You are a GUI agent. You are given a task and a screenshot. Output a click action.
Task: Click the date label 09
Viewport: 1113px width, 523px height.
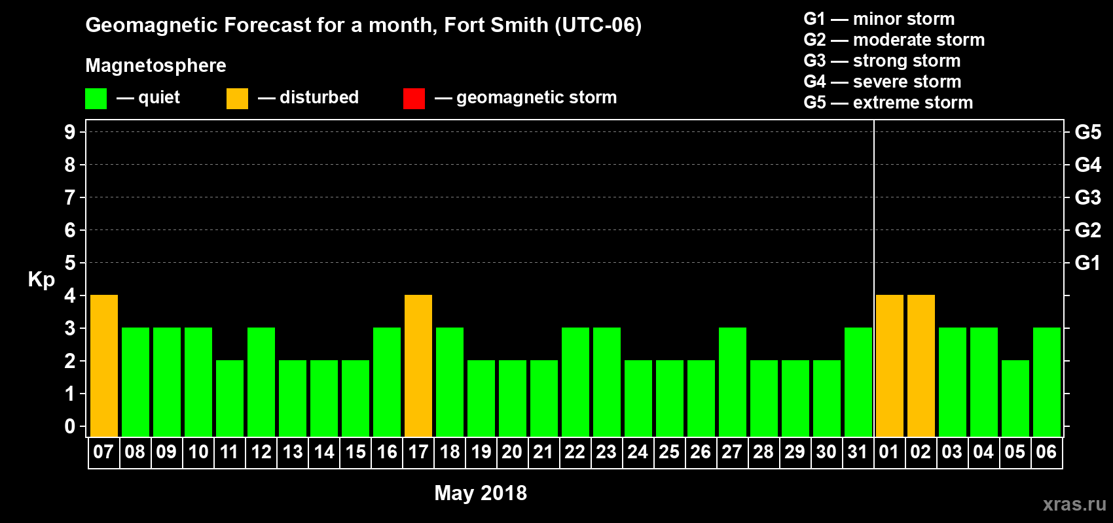[x=166, y=452]
